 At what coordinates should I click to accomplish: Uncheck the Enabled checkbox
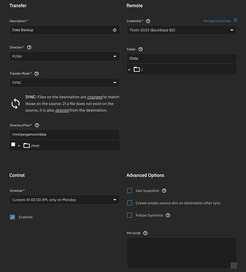click(x=13, y=217)
